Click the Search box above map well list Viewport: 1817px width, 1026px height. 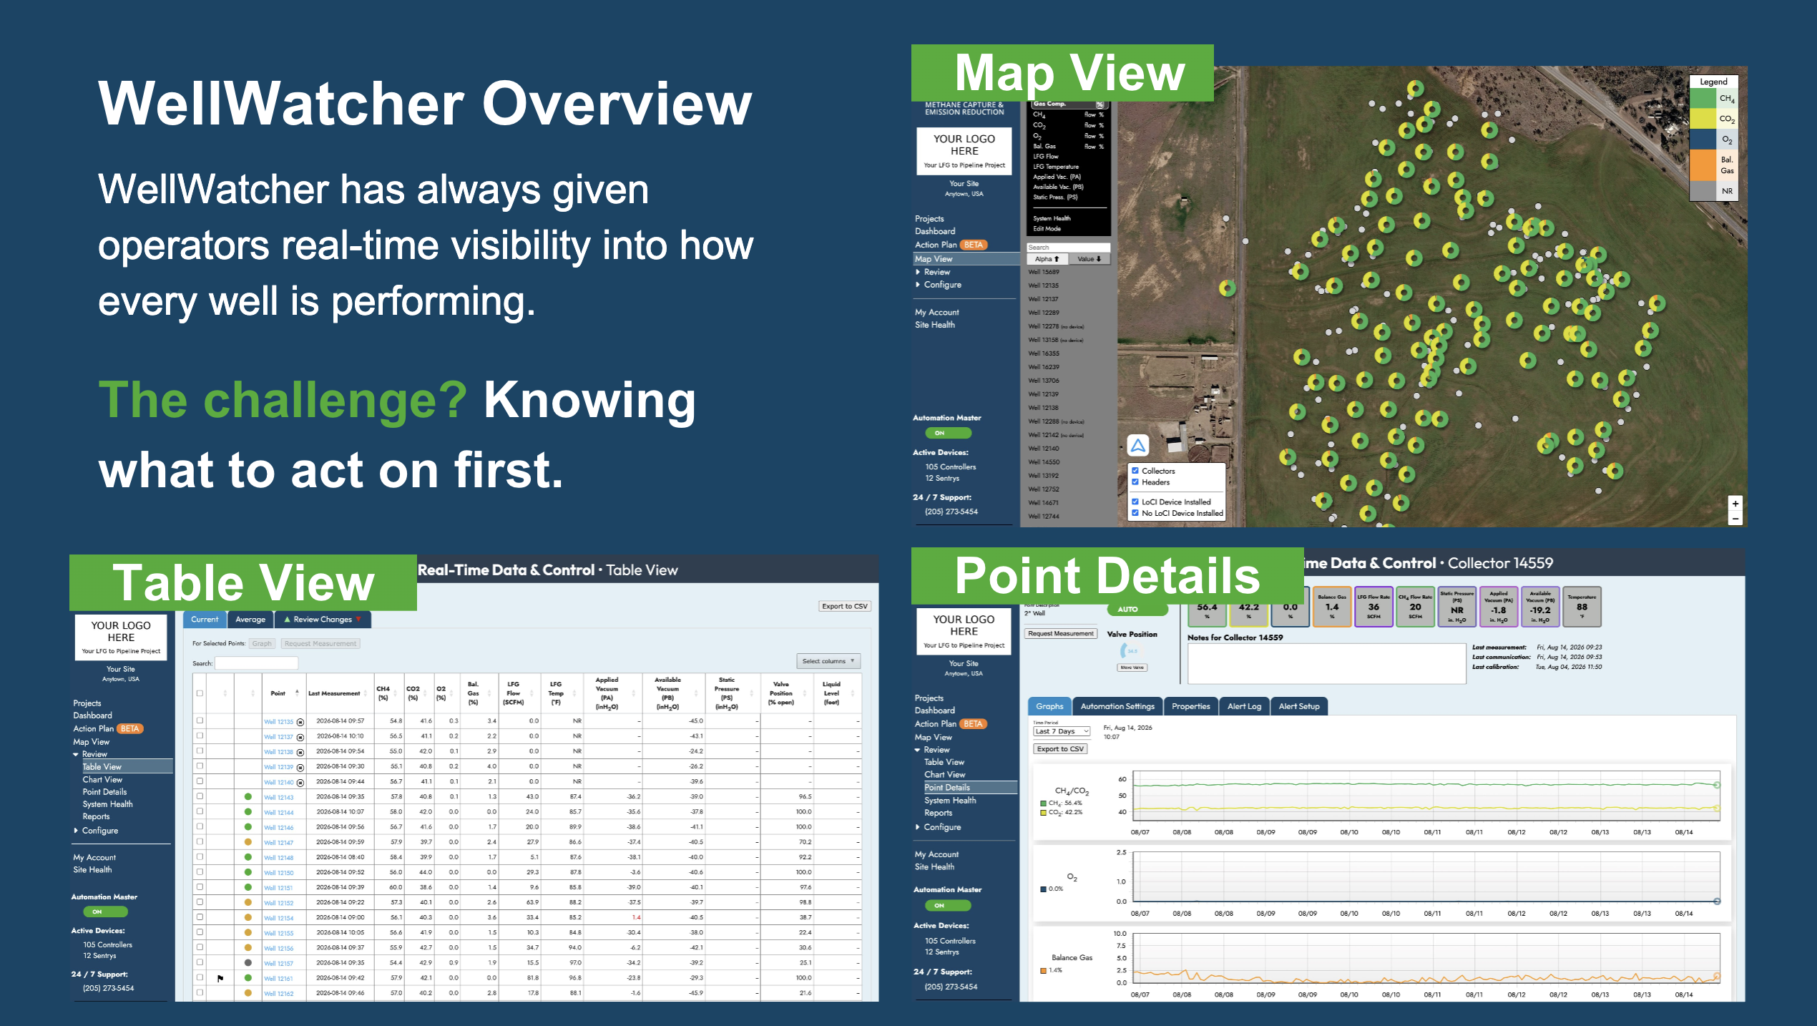point(1068,248)
